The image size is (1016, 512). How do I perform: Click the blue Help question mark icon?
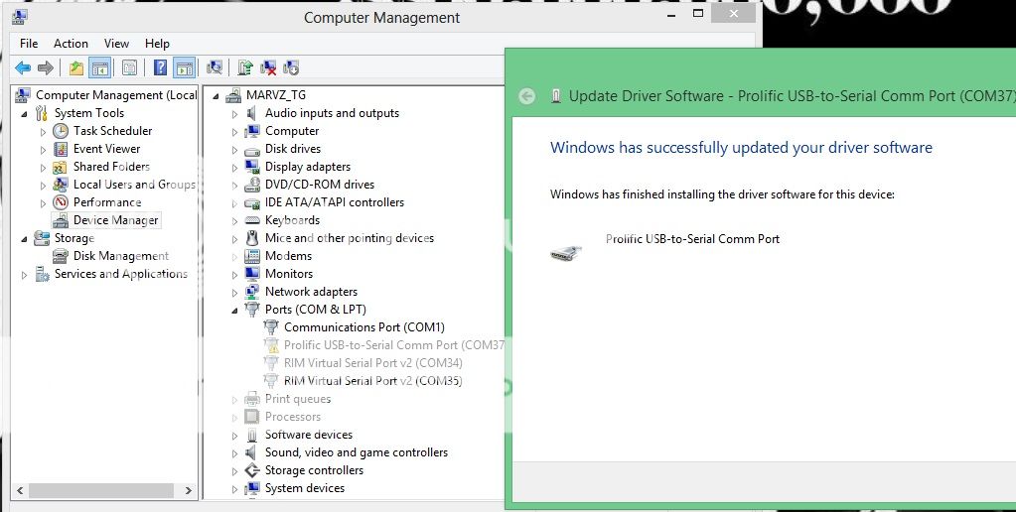pos(160,67)
